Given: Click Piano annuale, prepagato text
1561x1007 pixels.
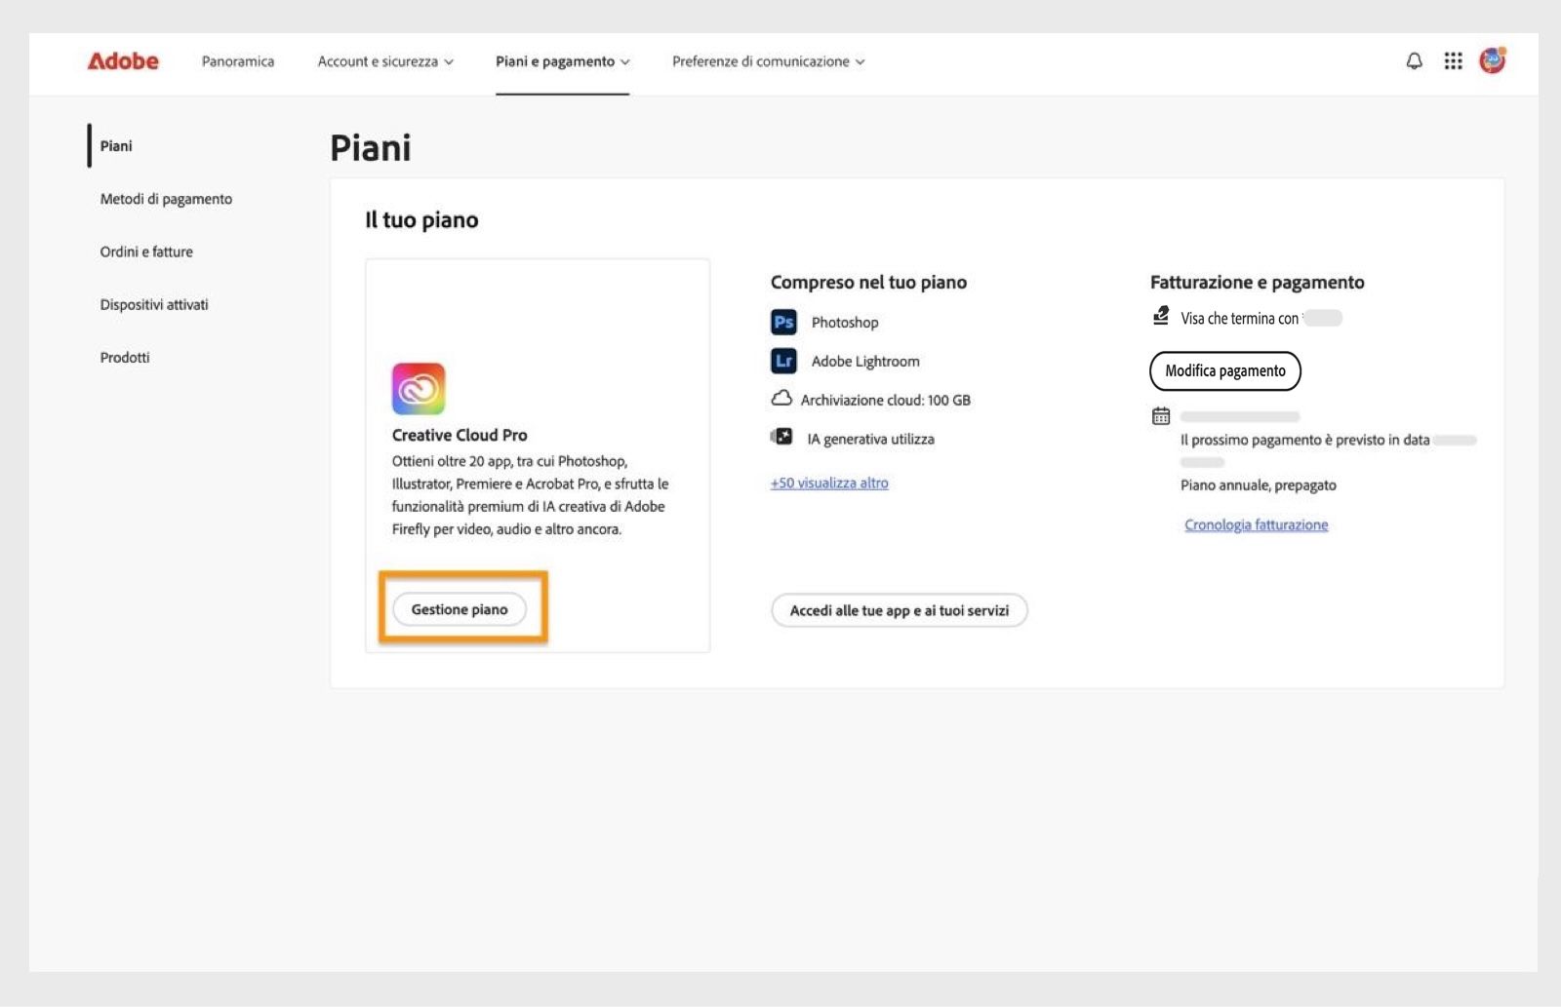Looking at the screenshot, I should click(x=1259, y=485).
